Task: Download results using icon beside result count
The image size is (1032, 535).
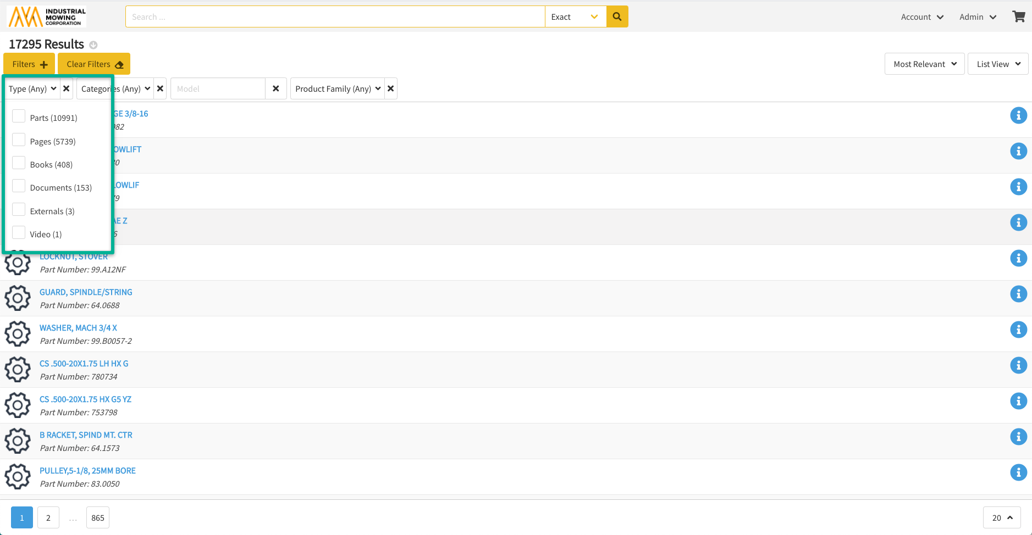Action: (x=93, y=45)
